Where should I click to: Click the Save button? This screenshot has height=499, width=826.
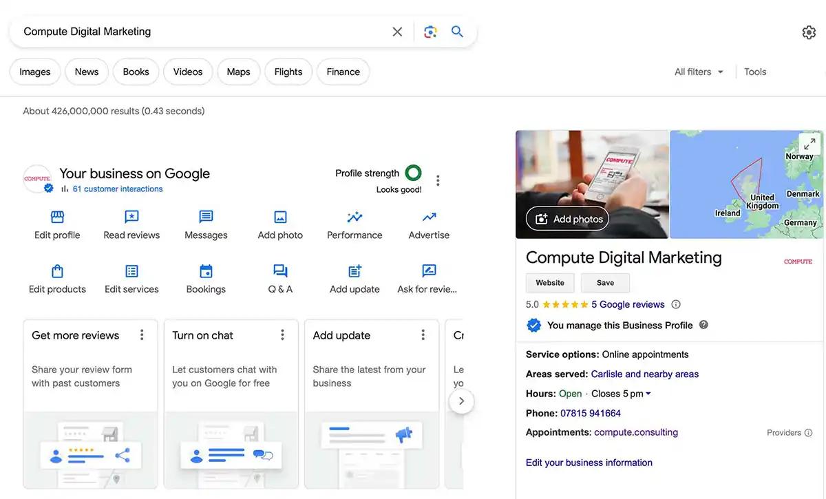coord(605,283)
